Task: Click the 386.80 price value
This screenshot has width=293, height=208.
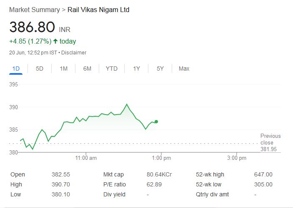Action: pos(32,27)
